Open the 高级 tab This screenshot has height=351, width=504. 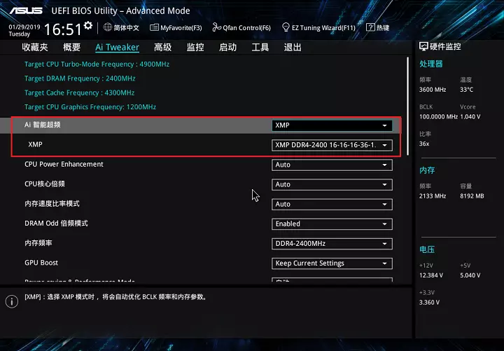click(x=162, y=48)
